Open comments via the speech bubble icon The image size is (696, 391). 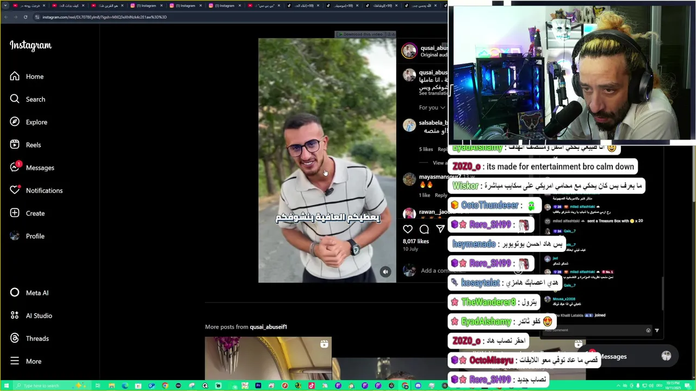424,229
